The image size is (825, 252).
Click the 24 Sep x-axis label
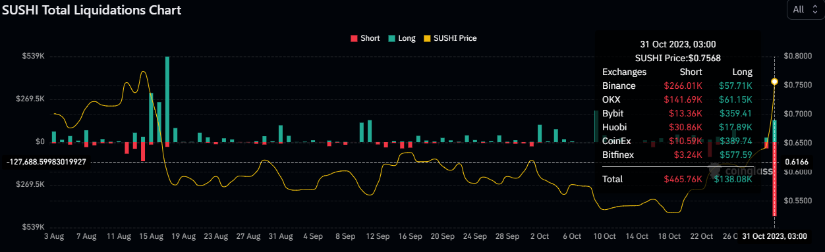(x=475, y=236)
